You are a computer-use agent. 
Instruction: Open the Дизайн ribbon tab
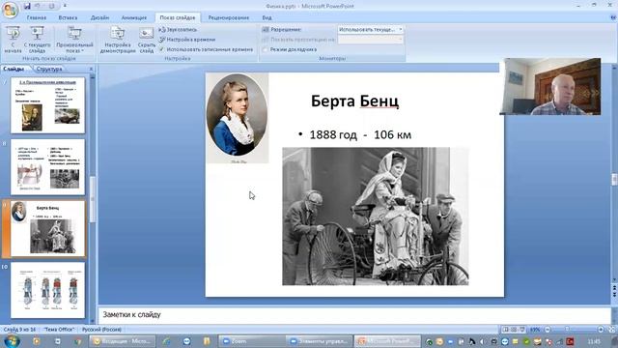(x=99, y=17)
